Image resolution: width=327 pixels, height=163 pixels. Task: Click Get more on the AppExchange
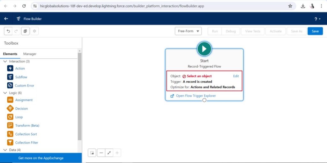(x=41, y=158)
